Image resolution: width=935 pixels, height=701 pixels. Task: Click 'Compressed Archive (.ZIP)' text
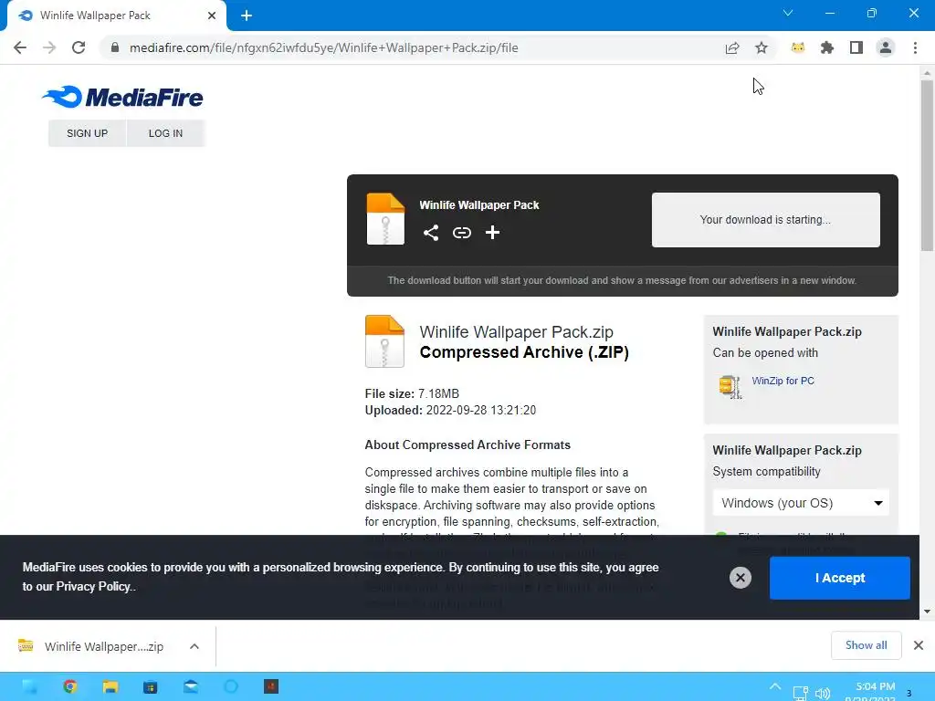524,352
